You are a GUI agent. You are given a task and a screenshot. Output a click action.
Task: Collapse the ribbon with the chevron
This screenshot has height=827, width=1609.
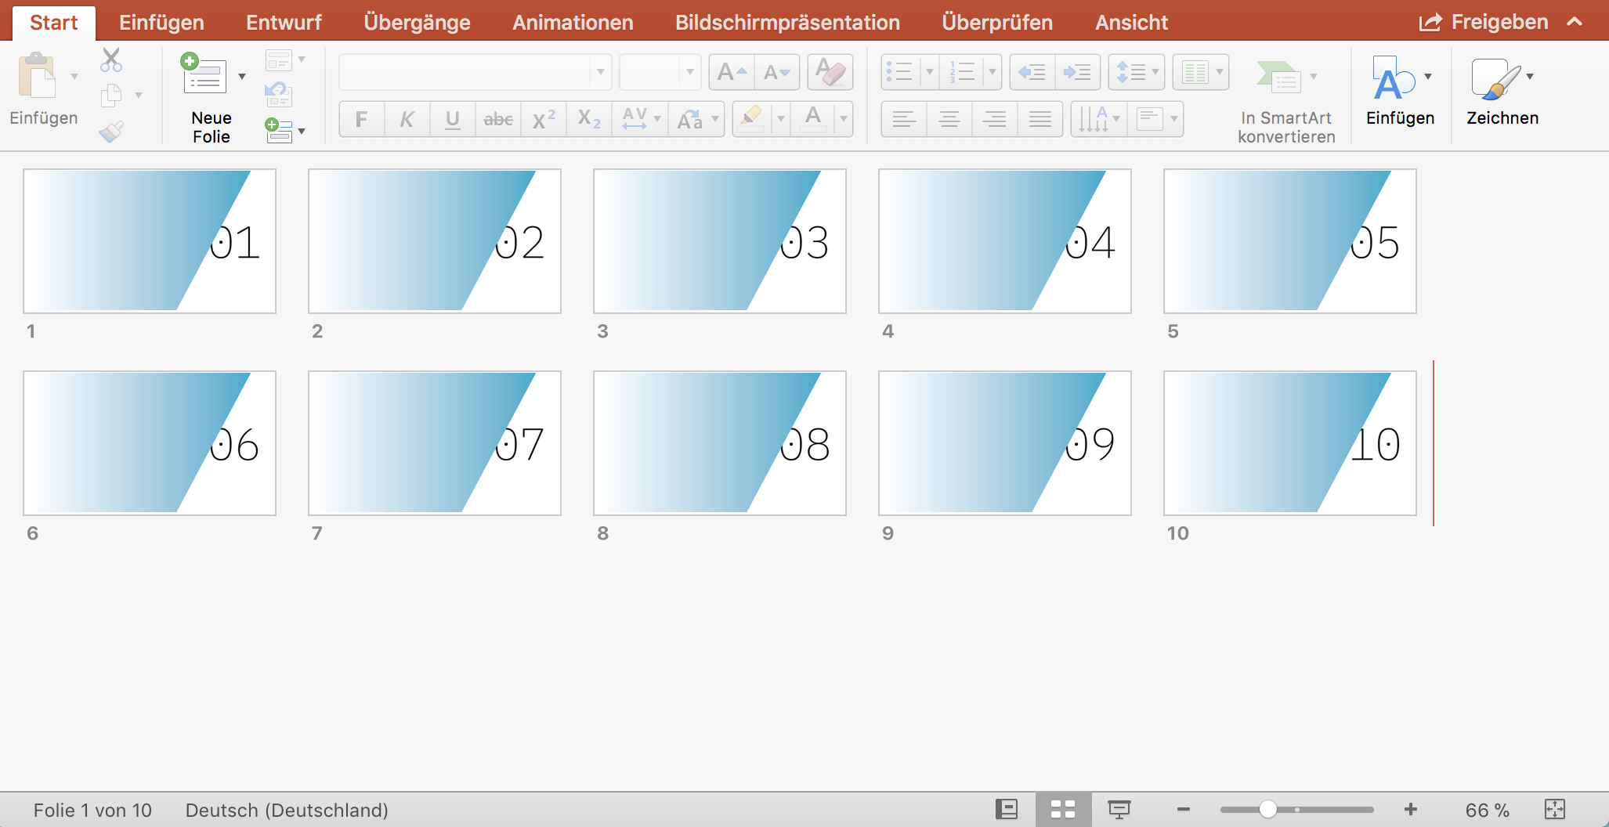pyautogui.click(x=1575, y=22)
